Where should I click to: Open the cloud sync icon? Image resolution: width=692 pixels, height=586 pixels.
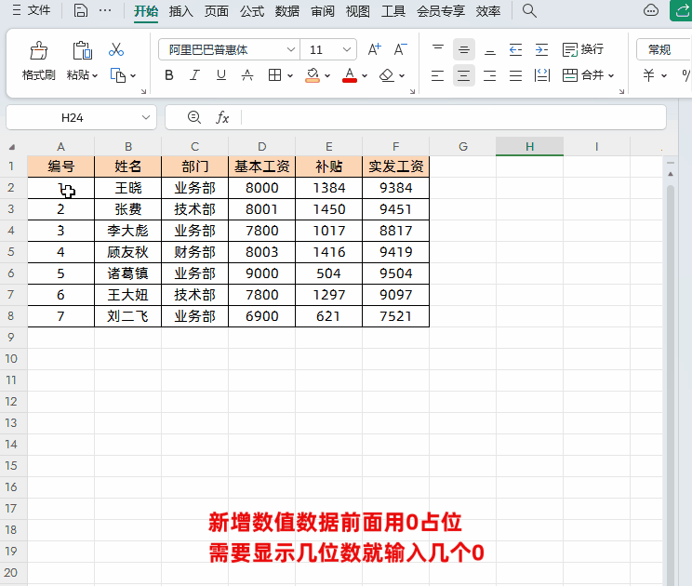point(651,10)
